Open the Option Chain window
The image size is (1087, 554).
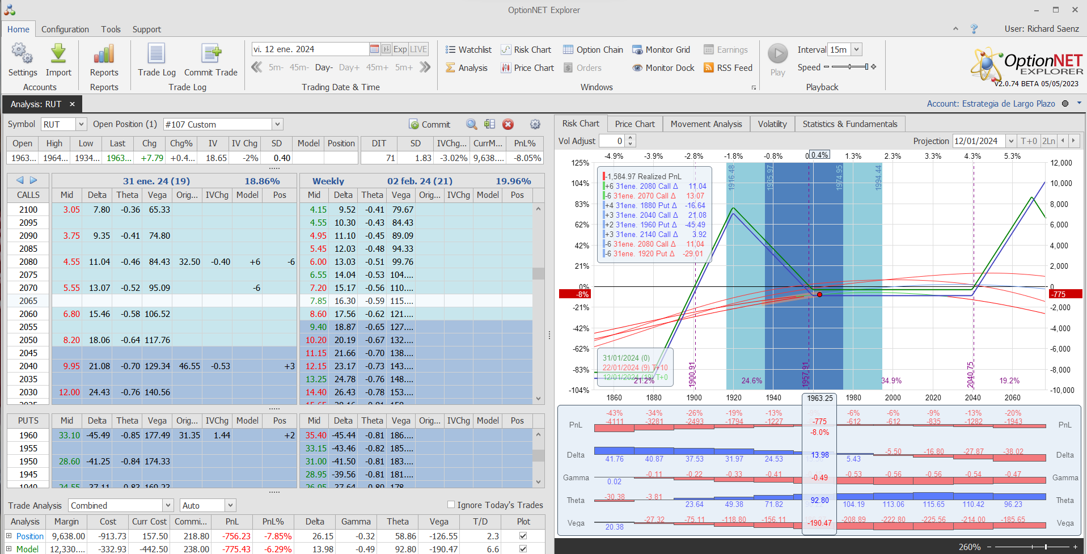point(593,50)
